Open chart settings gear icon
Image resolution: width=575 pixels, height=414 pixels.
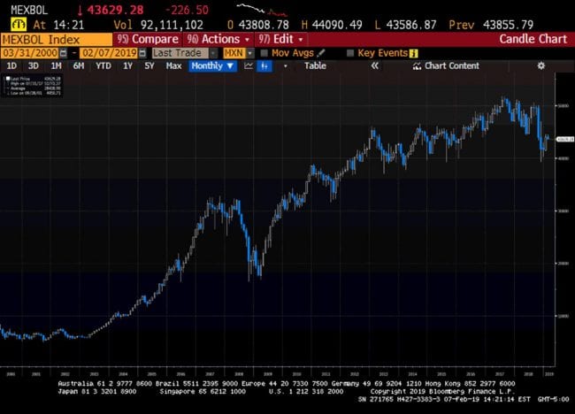click(x=541, y=66)
